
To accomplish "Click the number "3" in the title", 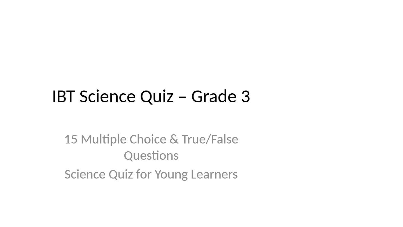I will click(245, 96).
